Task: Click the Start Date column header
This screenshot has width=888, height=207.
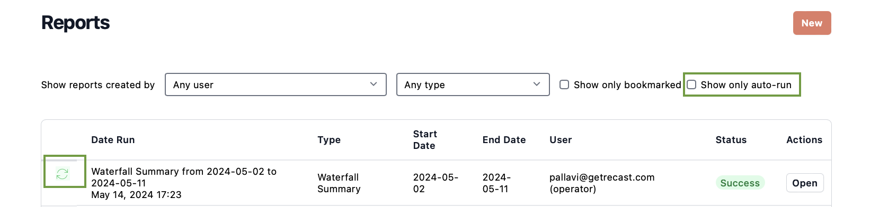Action: (425, 140)
